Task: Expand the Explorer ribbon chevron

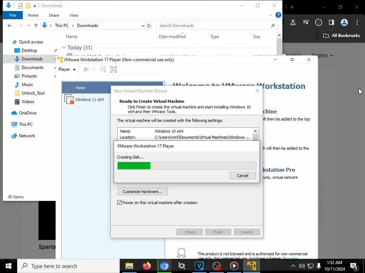Action: pyautogui.click(x=271, y=15)
